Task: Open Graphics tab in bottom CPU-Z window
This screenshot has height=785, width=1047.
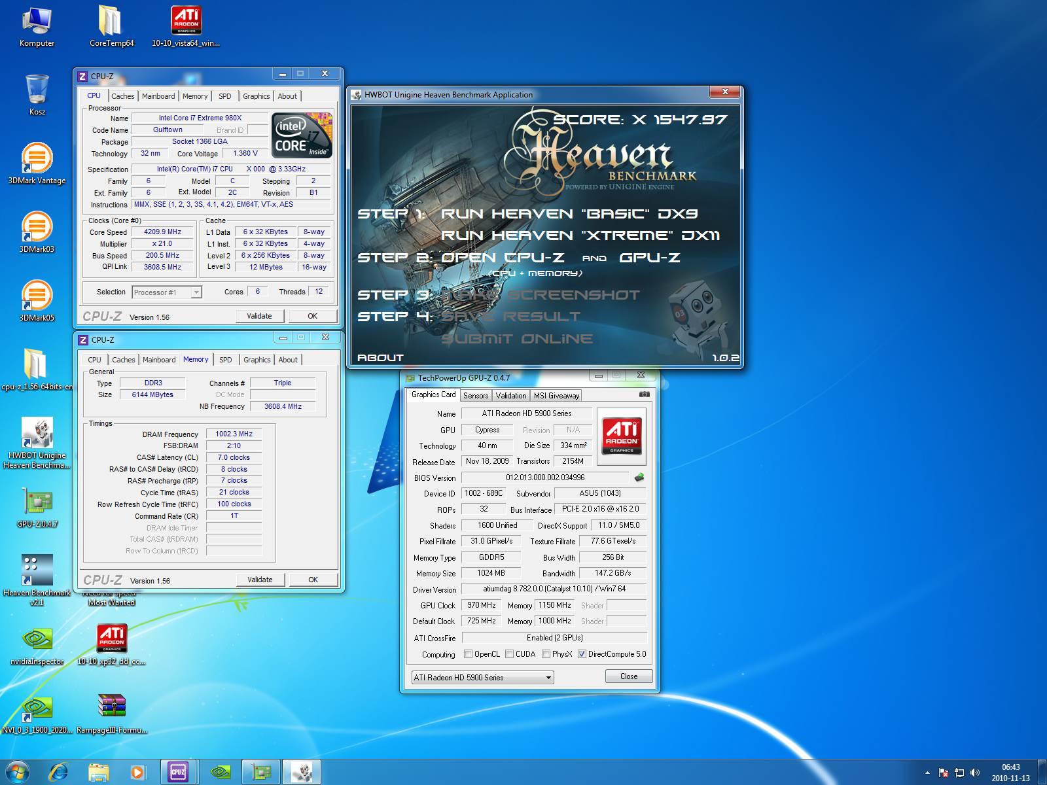Action: 257,360
